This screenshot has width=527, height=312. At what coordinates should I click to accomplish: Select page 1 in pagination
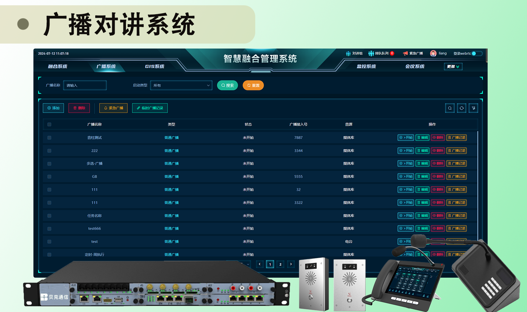[x=270, y=264]
